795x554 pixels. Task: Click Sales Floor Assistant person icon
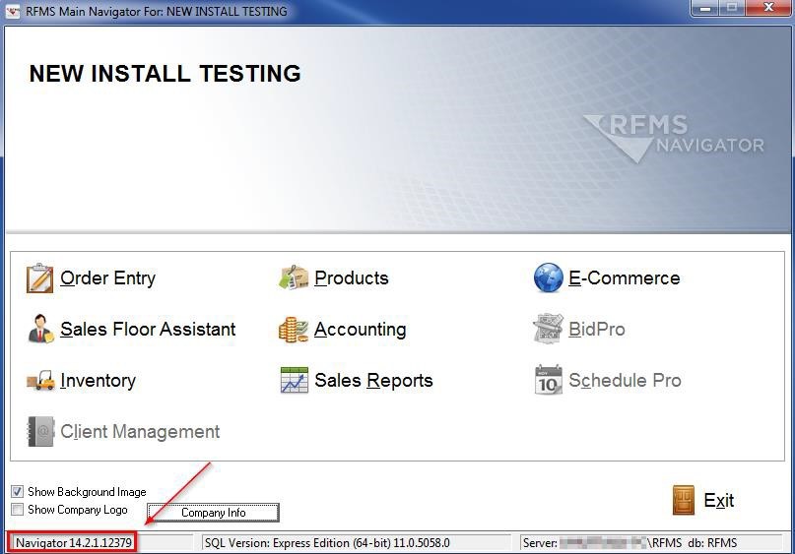tap(40, 330)
